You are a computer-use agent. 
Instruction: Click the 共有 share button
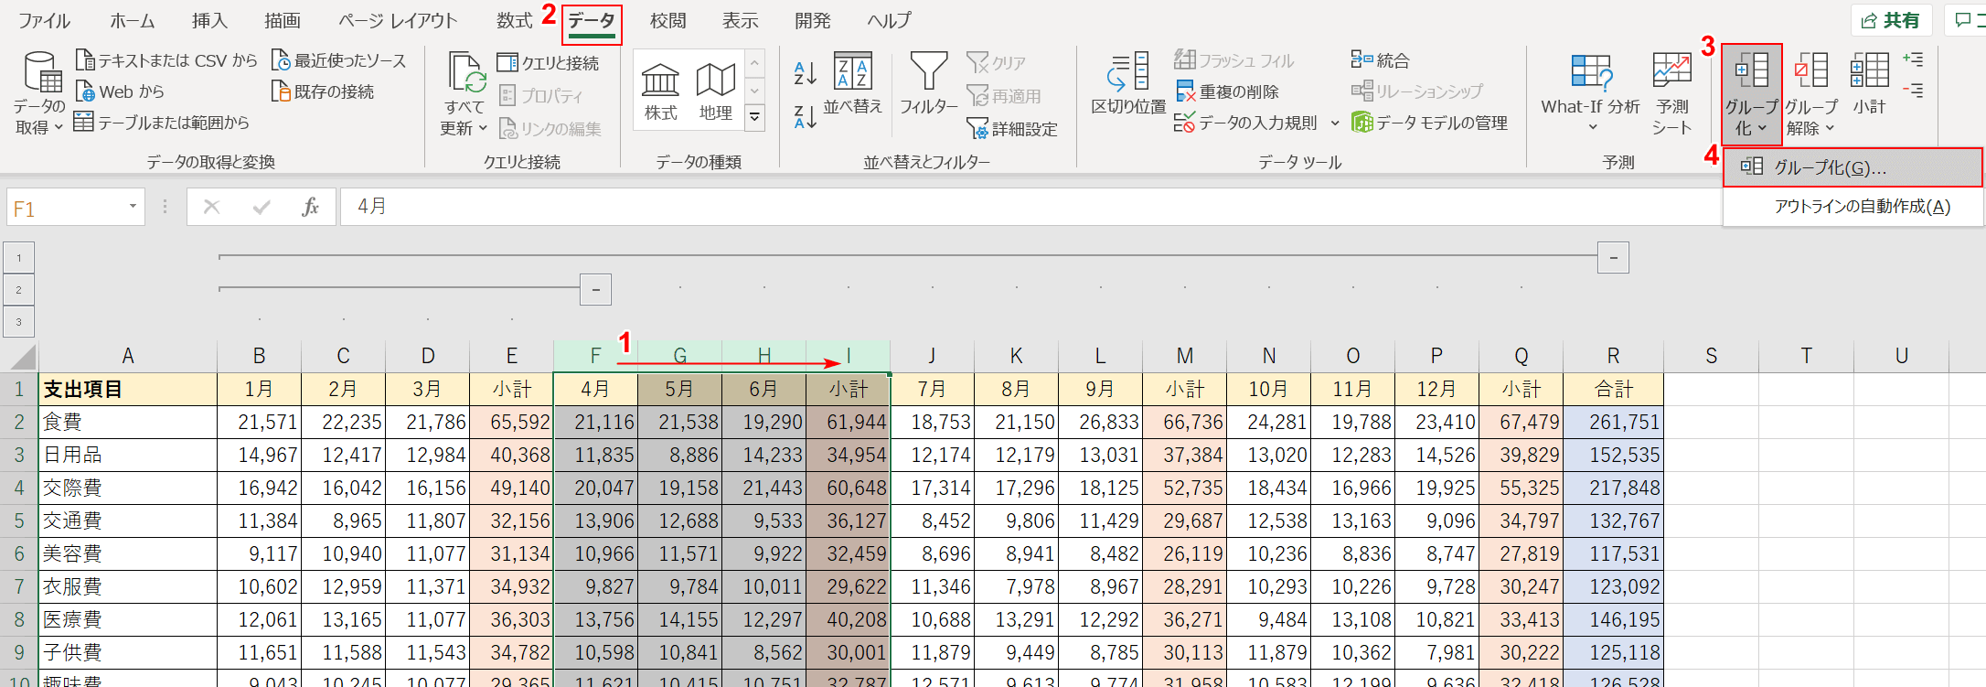[x=1890, y=20]
